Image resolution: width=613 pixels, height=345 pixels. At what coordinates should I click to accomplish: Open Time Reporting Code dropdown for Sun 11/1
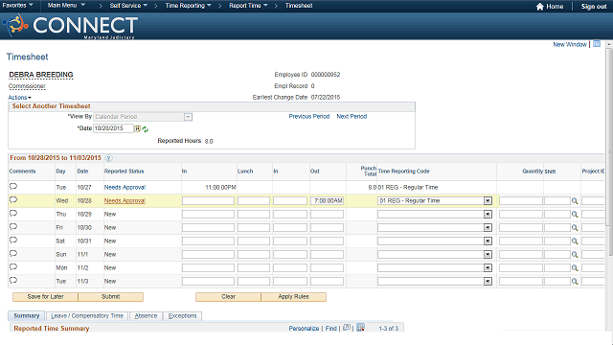pyautogui.click(x=488, y=254)
